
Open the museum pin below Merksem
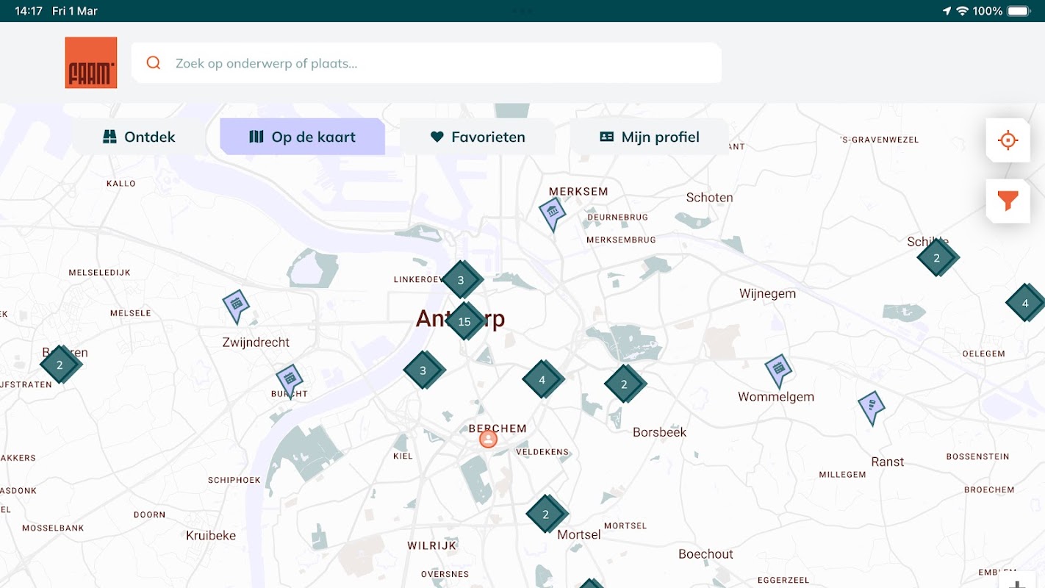click(552, 214)
